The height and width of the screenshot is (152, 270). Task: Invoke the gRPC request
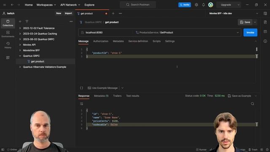coord(250,33)
